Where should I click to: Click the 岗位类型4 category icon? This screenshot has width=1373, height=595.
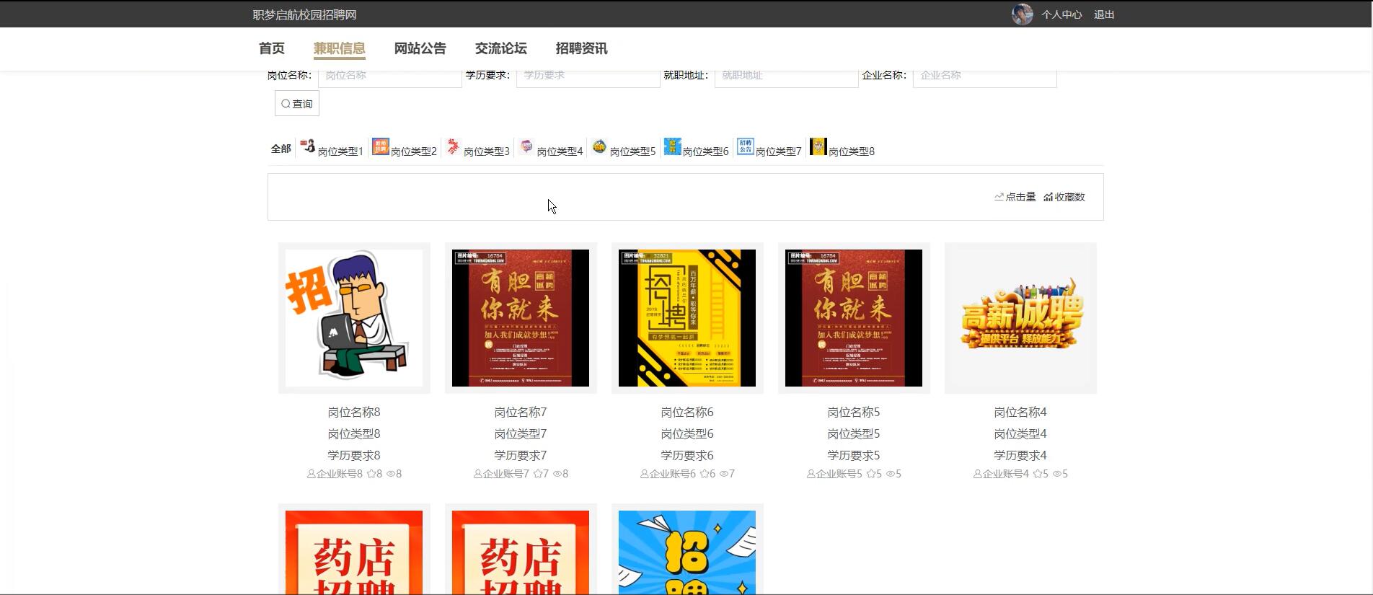coord(526,146)
